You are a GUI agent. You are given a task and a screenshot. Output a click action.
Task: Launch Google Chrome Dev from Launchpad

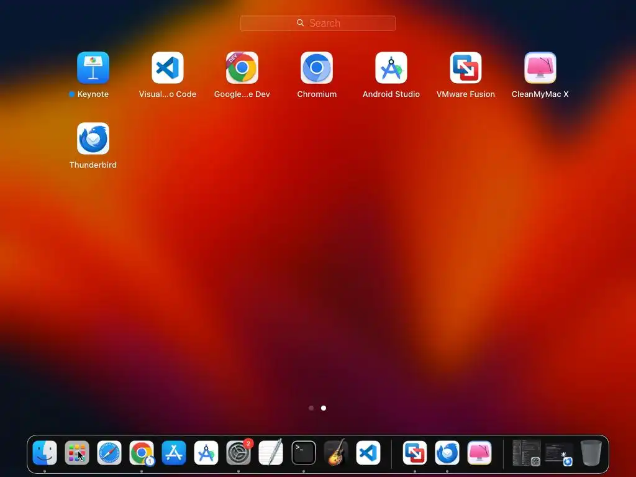click(242, 68)
